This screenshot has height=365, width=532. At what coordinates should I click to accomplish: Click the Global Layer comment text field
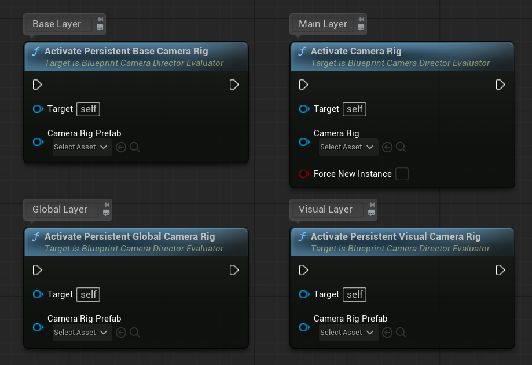pyautogui.click(x=60, y=210)
